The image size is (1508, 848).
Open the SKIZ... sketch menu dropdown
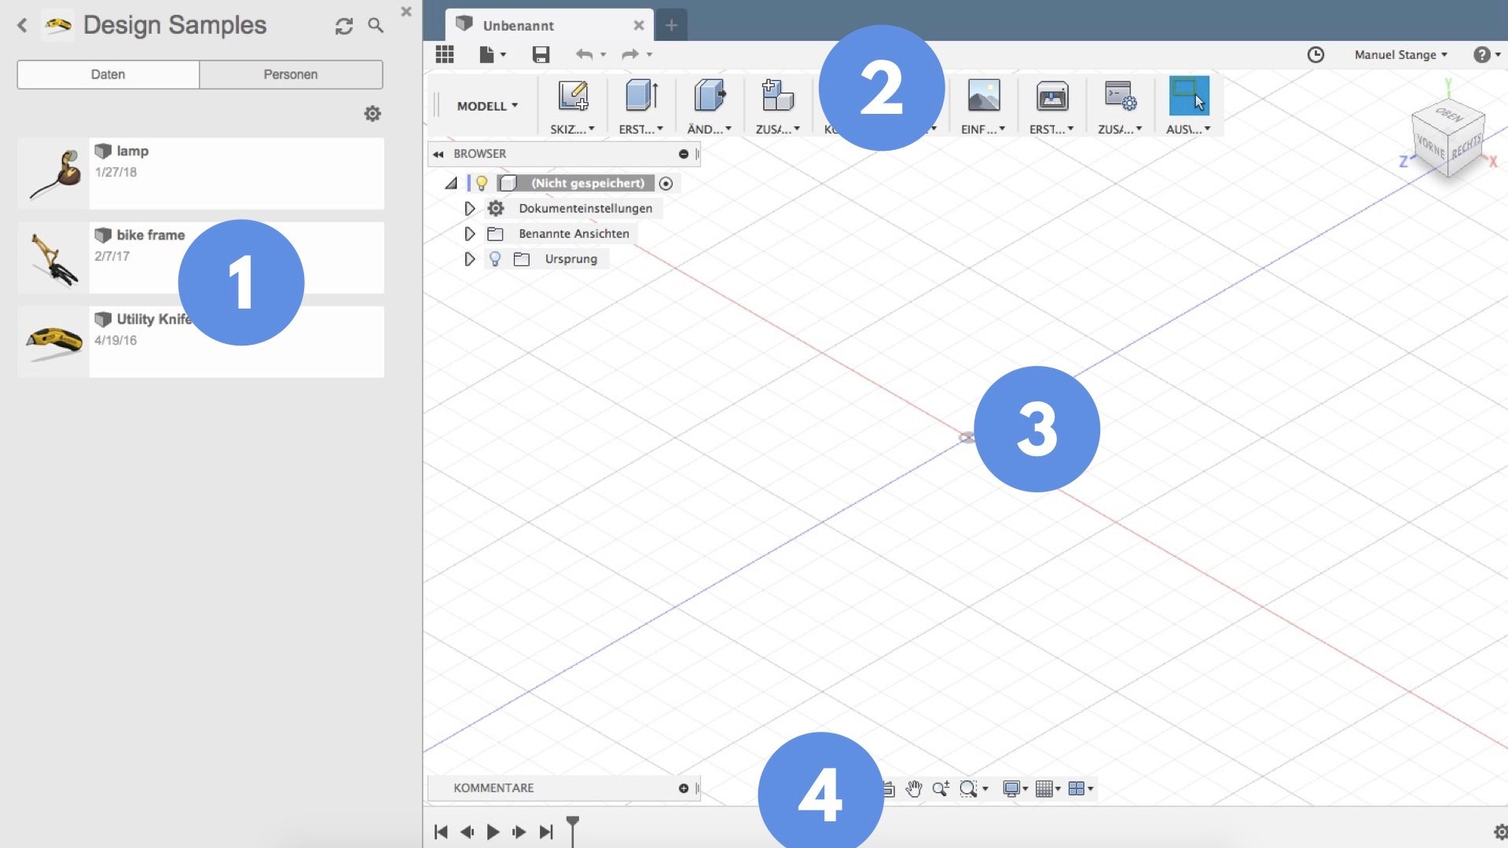coord(572,129)
